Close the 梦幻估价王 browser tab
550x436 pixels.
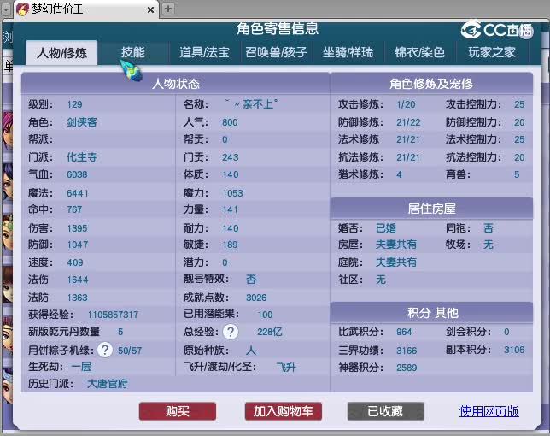coord(150,9)
